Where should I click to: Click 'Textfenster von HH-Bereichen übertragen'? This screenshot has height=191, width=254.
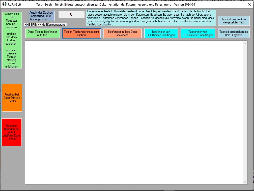(198, 33)
